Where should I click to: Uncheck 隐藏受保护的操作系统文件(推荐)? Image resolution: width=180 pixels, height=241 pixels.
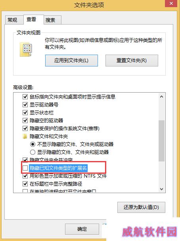pos(25,128)
